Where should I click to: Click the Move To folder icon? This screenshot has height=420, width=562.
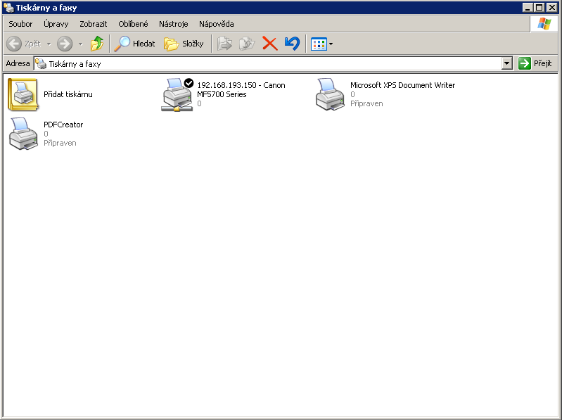tap(224, 44)
